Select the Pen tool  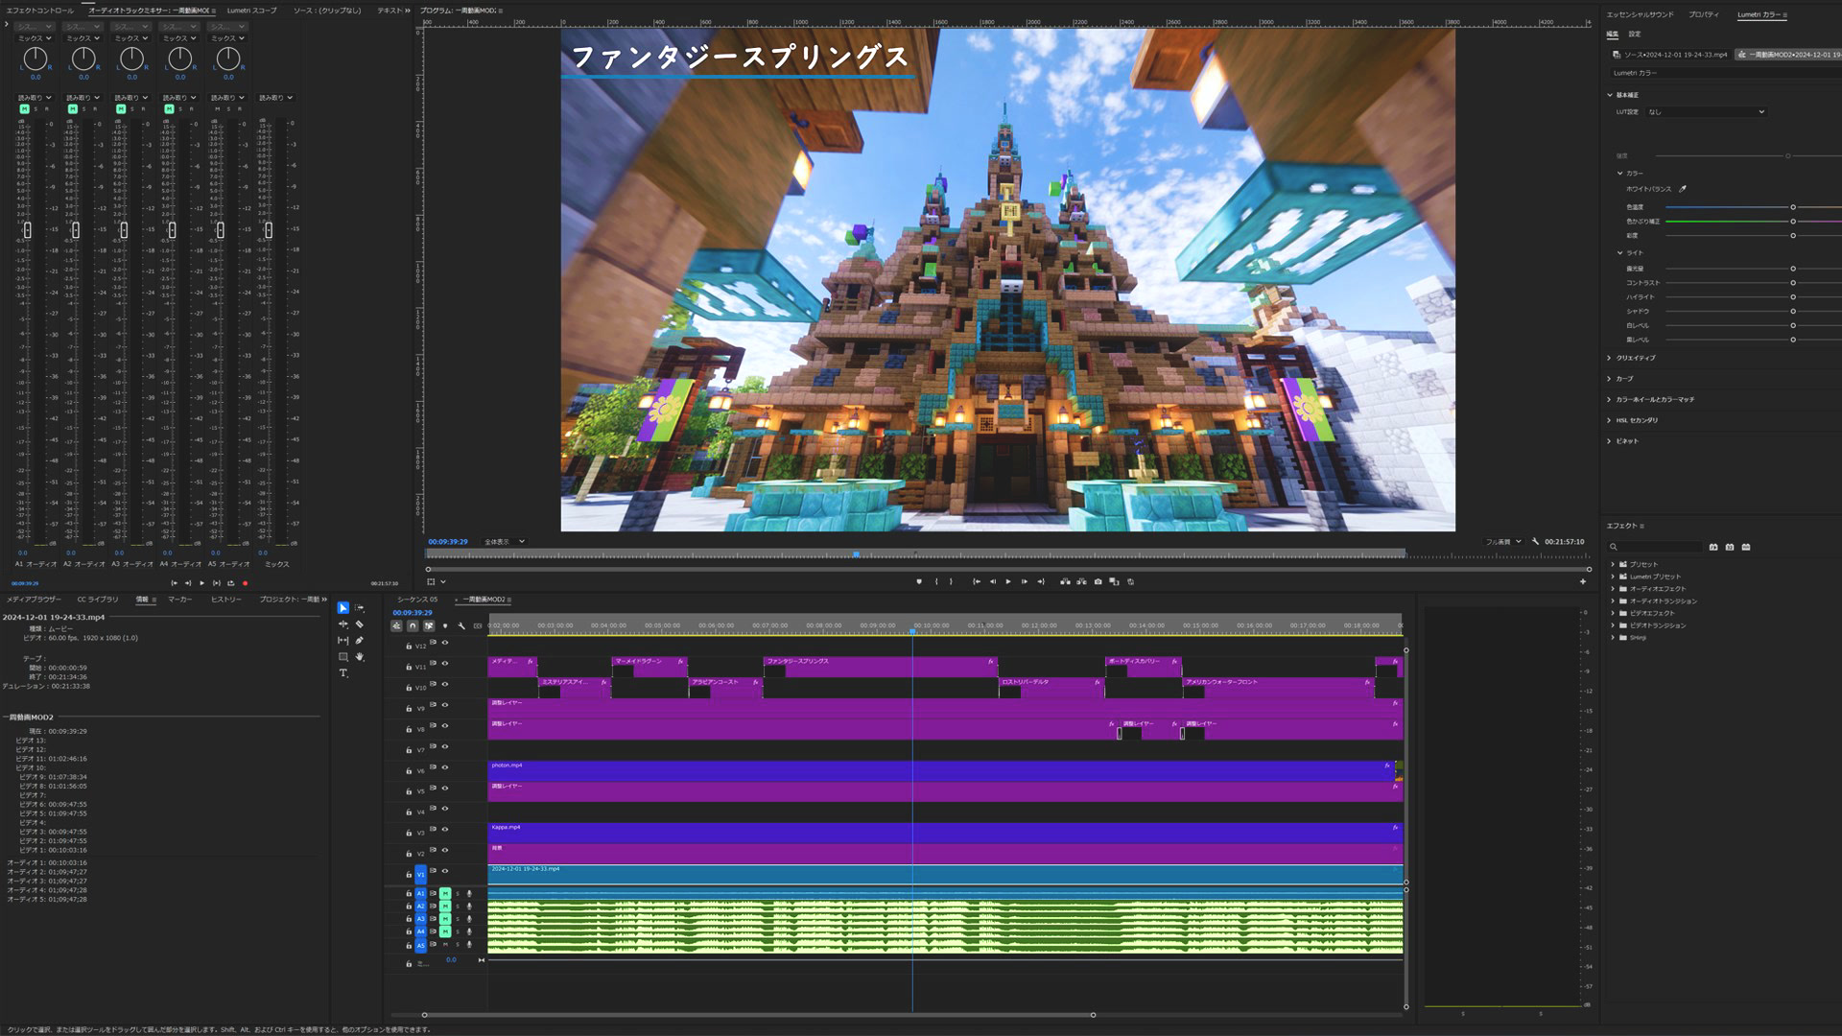coord(360,641)
